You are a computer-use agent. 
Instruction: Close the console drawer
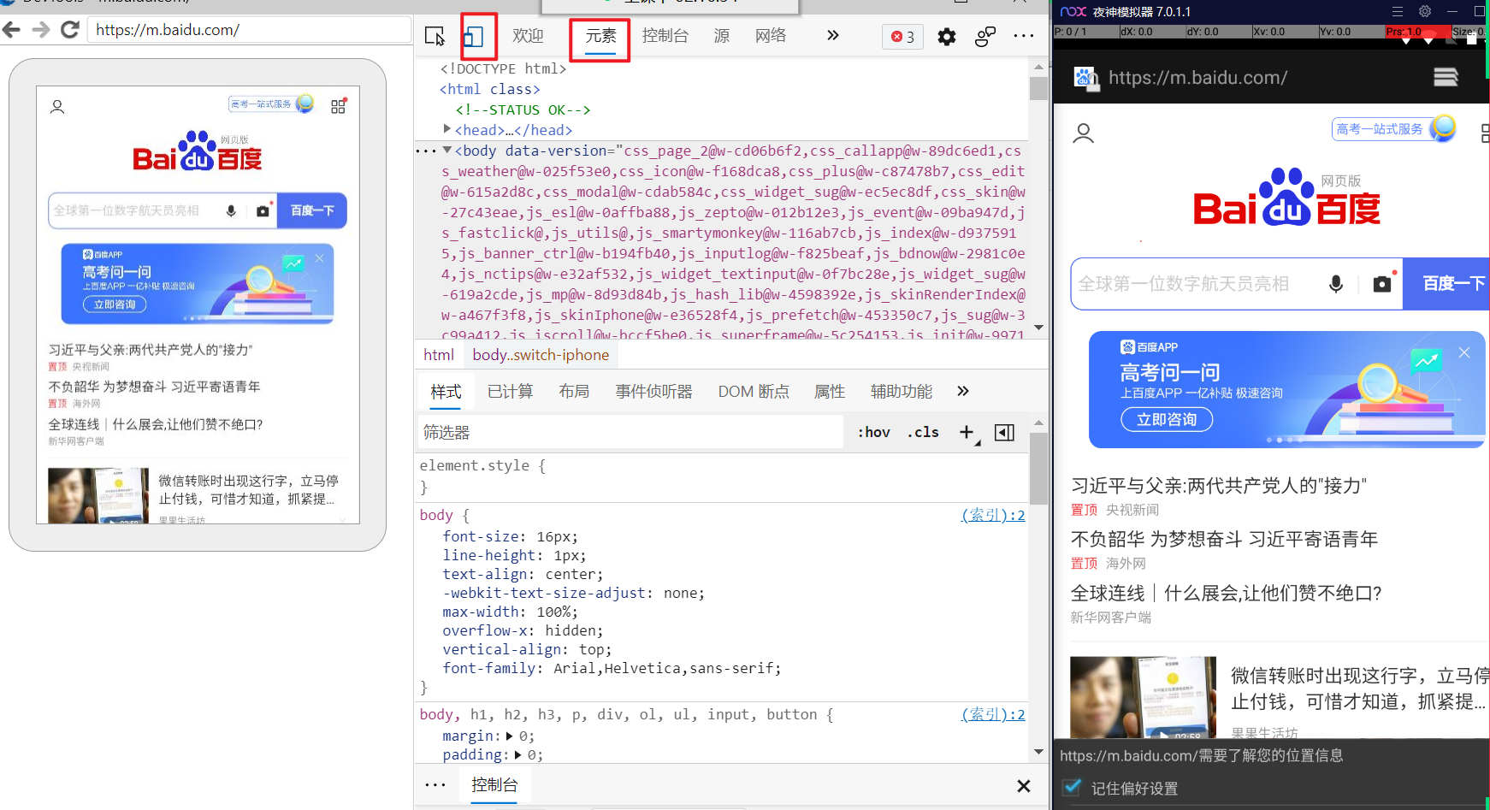(1024, 786)
